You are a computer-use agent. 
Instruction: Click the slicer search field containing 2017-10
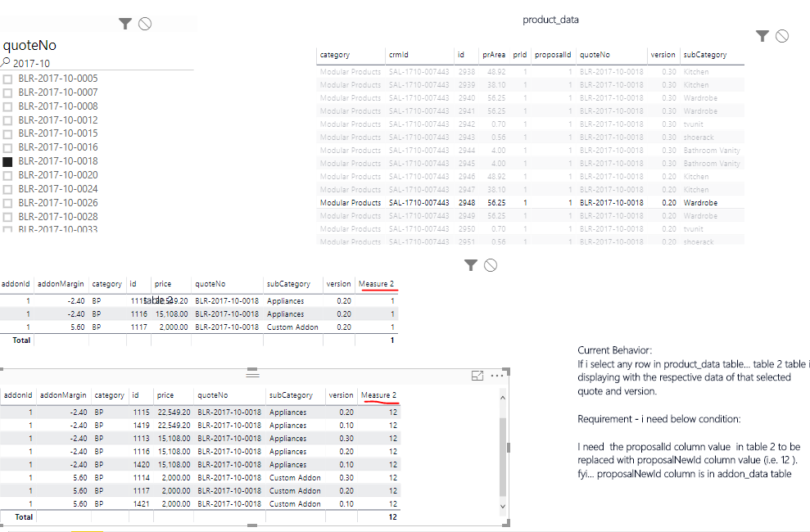(98, 64)
